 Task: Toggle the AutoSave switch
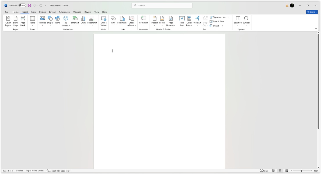(x=22, y=6)
